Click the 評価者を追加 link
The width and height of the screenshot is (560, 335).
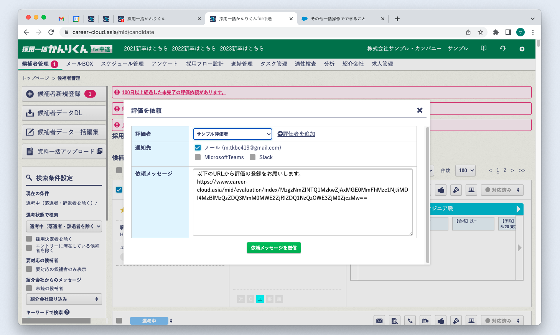point(296,134)
